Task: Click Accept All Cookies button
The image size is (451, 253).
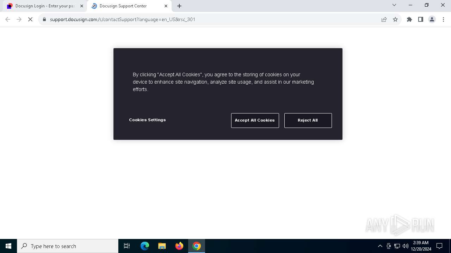Action: [x=255, y=120]
